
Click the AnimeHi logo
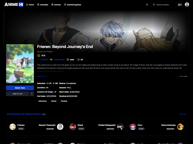(x=14, y=5)
